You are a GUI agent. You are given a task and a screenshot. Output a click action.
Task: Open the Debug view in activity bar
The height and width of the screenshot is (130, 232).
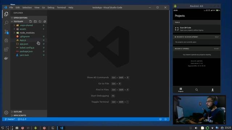[x=6, y=40]
